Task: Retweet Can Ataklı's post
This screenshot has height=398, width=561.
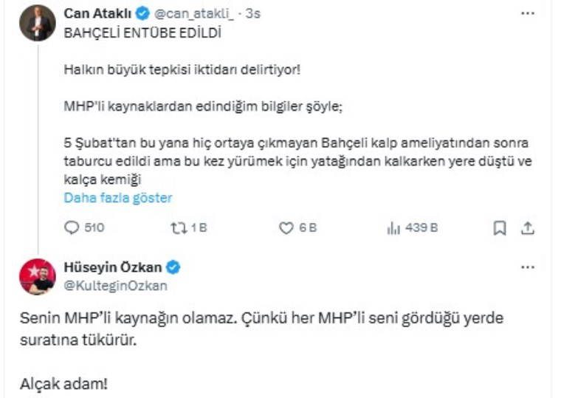Action: (178, 228)
